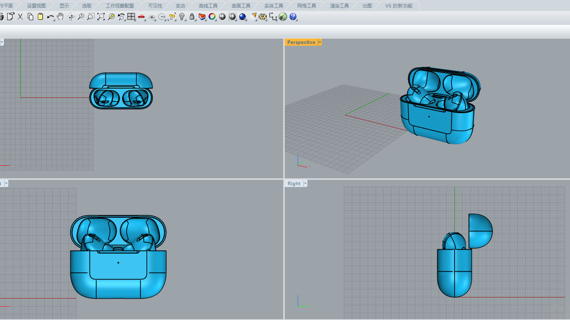Click the Right viewport title label

(x=294, y=183)
